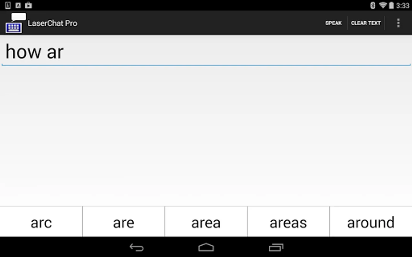412x257 pixels.
Task: Tap the Play Store bag notification icon
Action: tap(28, 5)
